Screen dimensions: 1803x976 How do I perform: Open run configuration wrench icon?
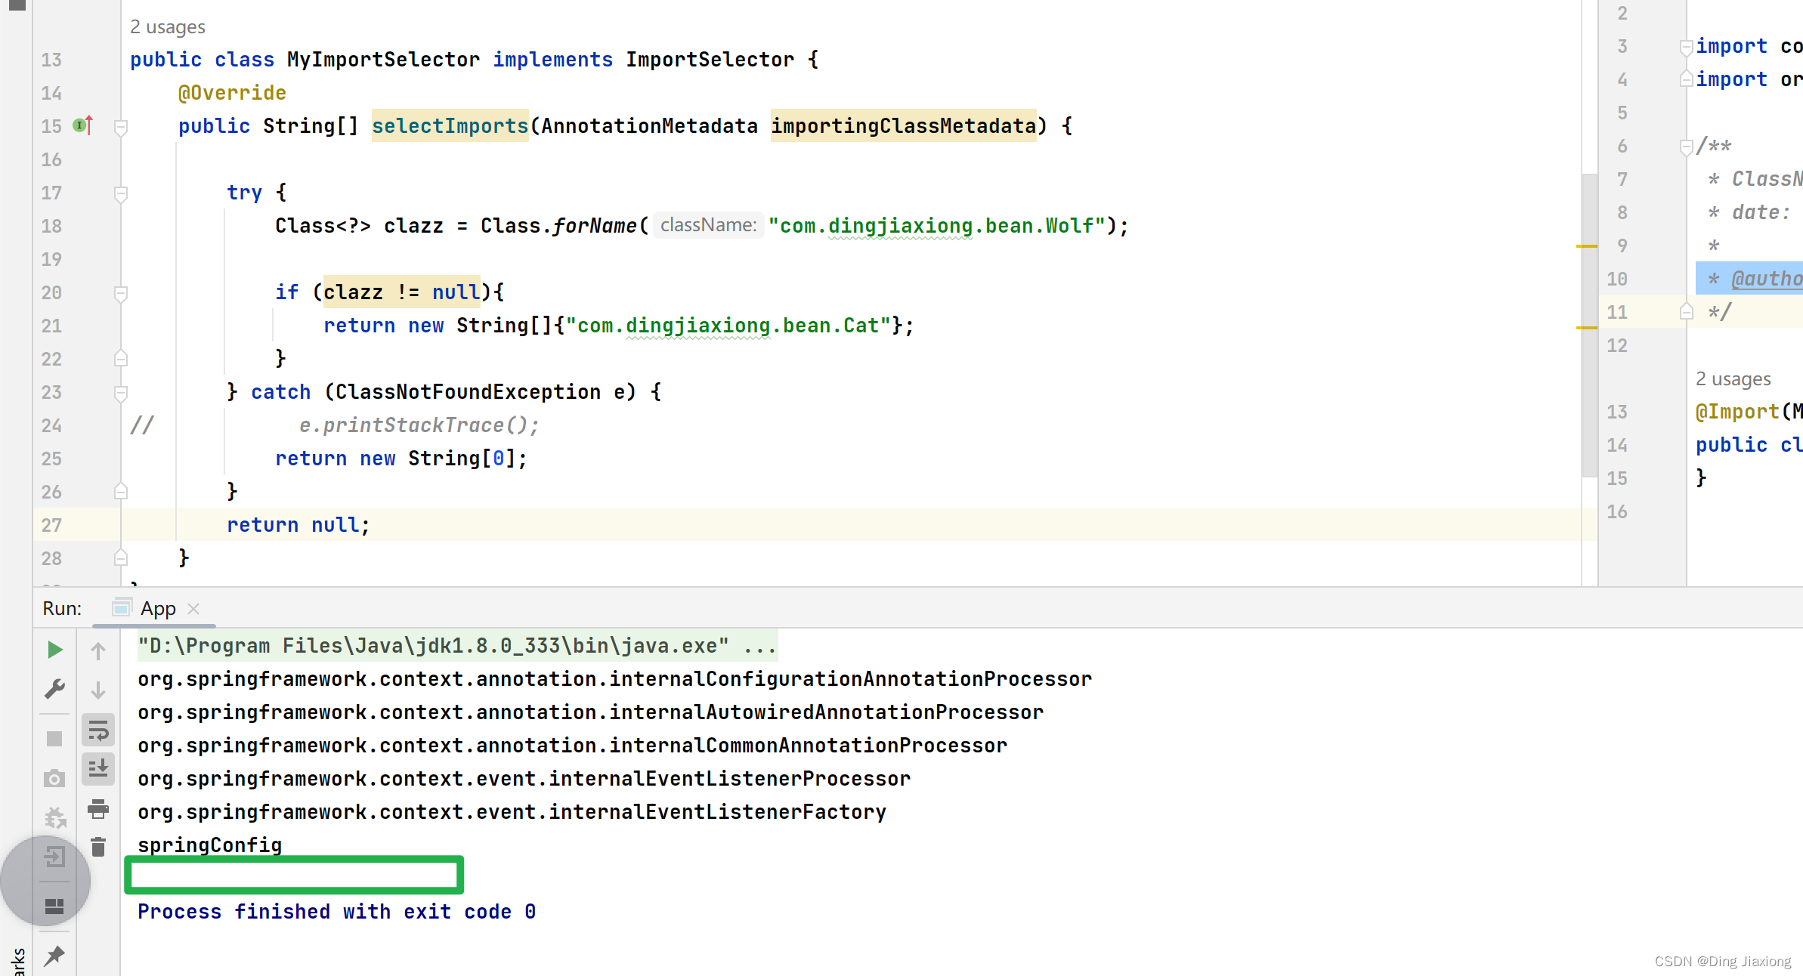pos(54,689)
